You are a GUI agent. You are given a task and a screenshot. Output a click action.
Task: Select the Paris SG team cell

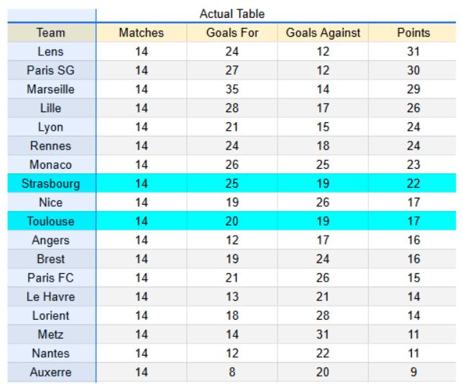point(50,71)
